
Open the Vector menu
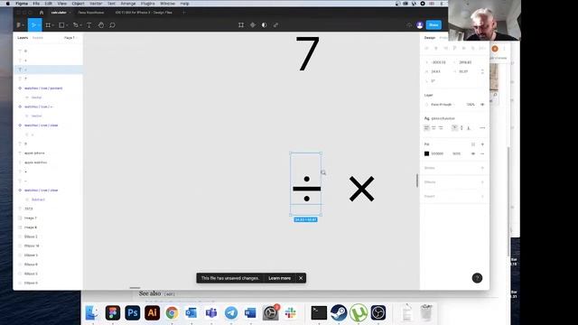pyautogui.click(x=96, y=4)
